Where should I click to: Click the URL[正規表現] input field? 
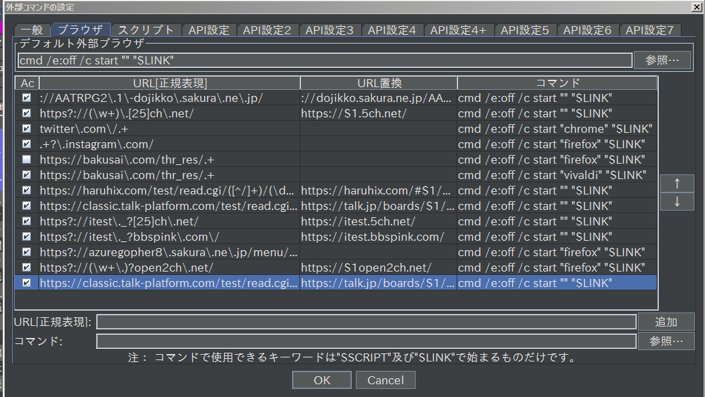coord(367,322)
